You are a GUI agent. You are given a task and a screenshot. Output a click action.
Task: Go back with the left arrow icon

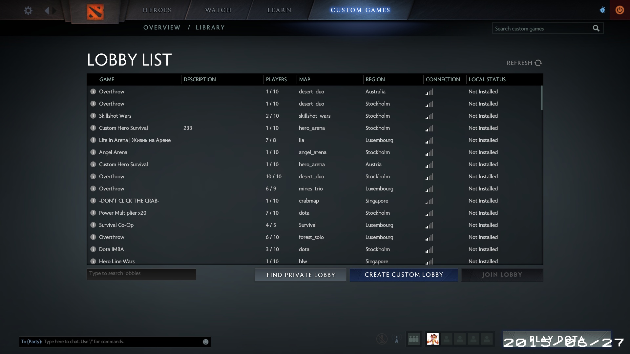[x=47, y=10]
